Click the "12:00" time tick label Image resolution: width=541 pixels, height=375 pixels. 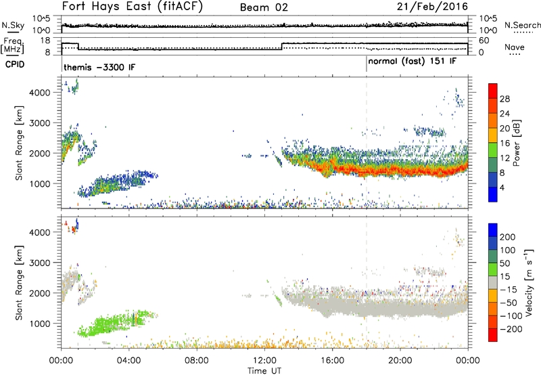point(264,361)
